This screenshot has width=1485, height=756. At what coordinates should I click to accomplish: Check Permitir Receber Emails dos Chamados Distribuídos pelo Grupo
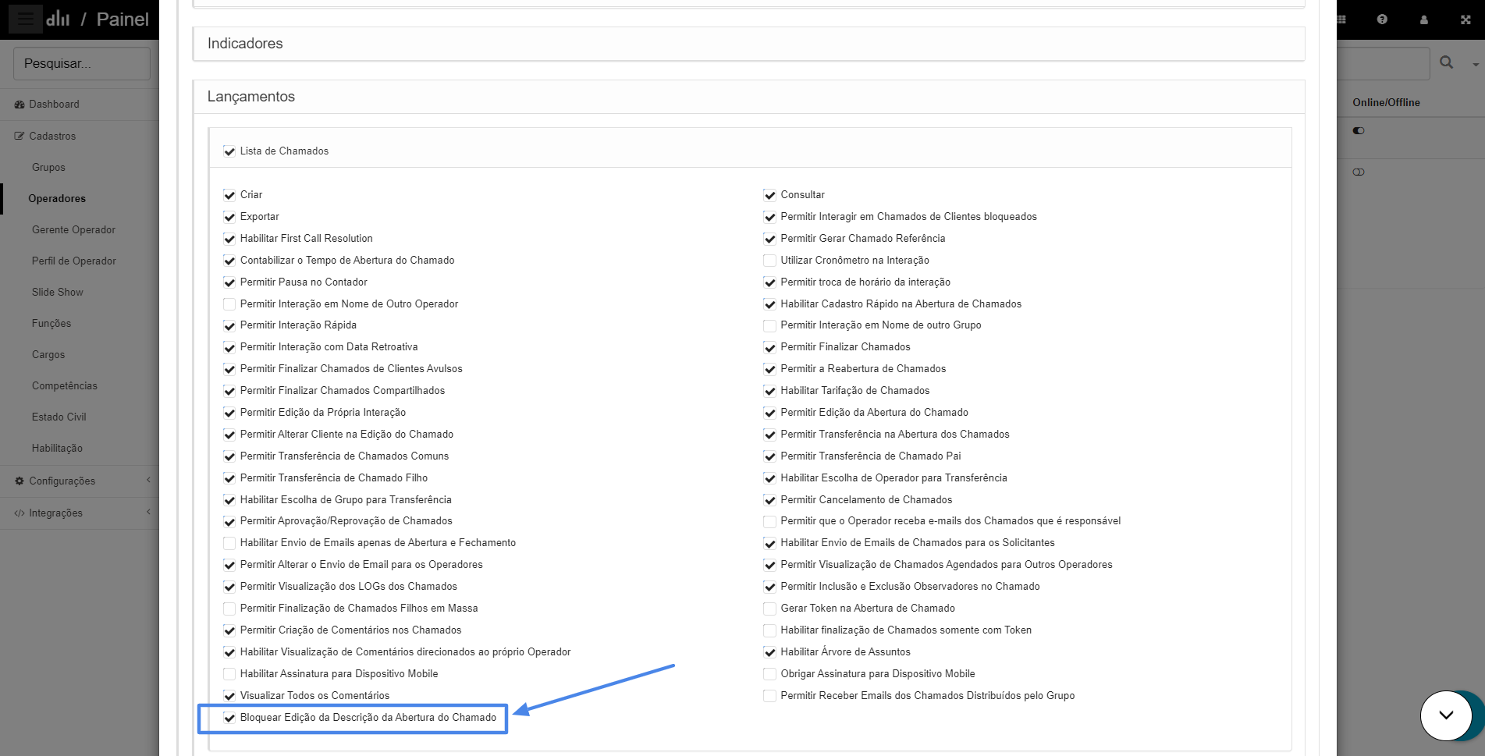769,696
